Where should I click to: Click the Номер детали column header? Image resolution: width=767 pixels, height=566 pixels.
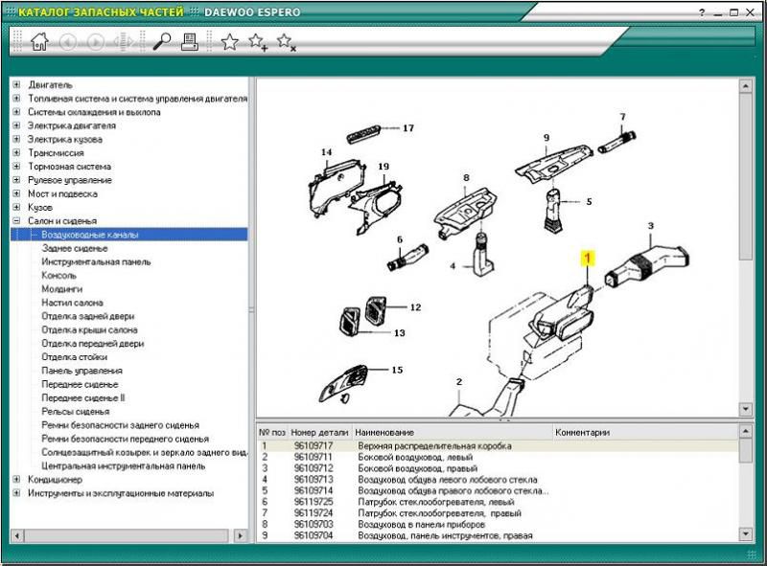click(x=320, y=432)
